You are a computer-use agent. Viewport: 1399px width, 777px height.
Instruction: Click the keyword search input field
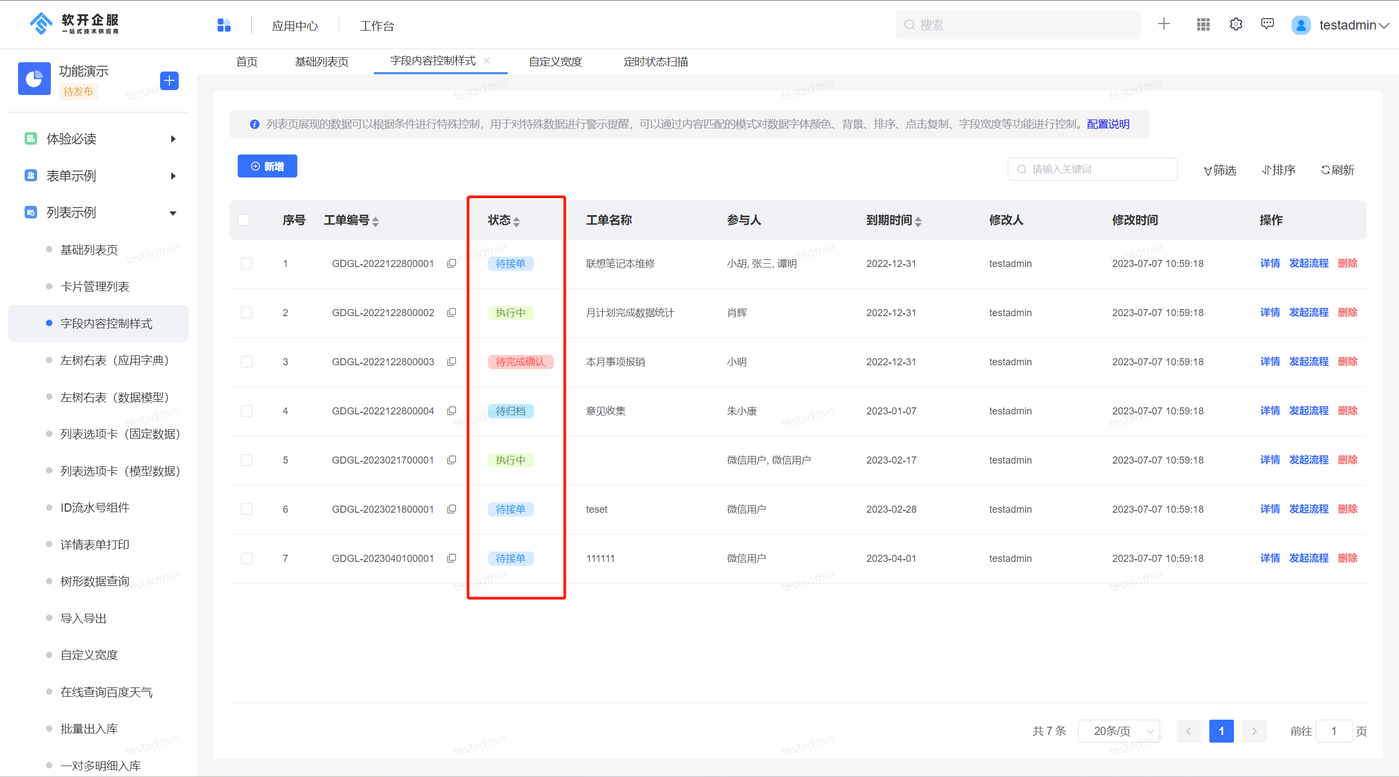1093,169
